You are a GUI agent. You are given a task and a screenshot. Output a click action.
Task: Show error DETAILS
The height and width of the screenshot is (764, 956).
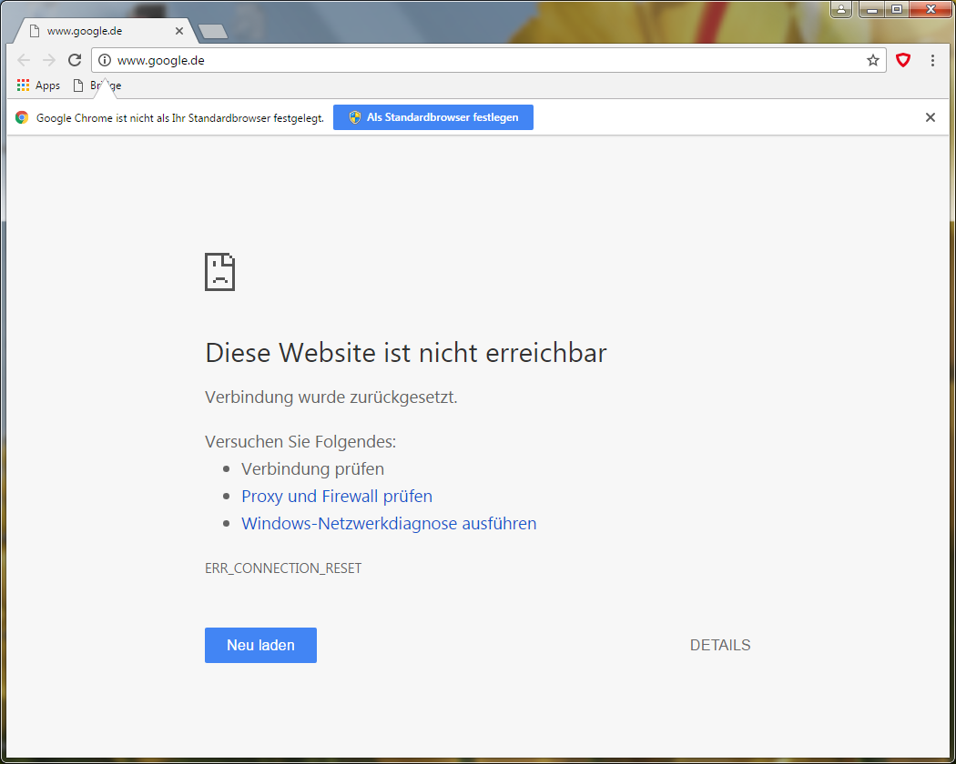coord(720,645)
